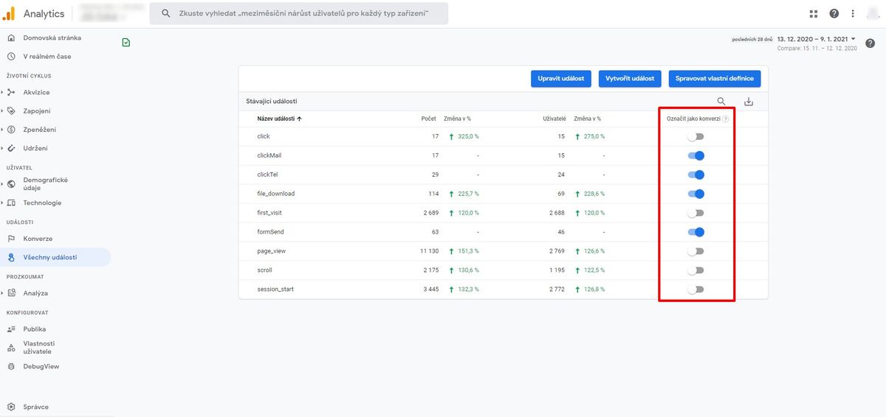Viewport: 886px width, 417px height.
Task: Click the Zpeněžení dollar icon
Action: 11,130
